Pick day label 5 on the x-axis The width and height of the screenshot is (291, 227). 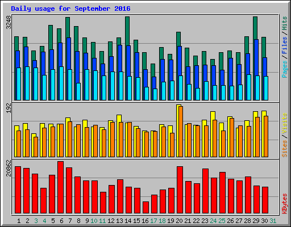click(53, 221)
